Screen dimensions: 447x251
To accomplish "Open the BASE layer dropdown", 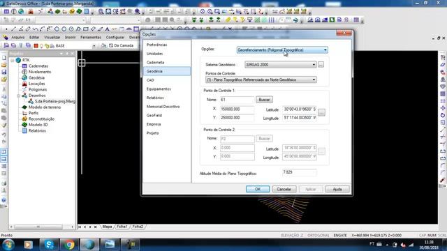I will [94, 46].
